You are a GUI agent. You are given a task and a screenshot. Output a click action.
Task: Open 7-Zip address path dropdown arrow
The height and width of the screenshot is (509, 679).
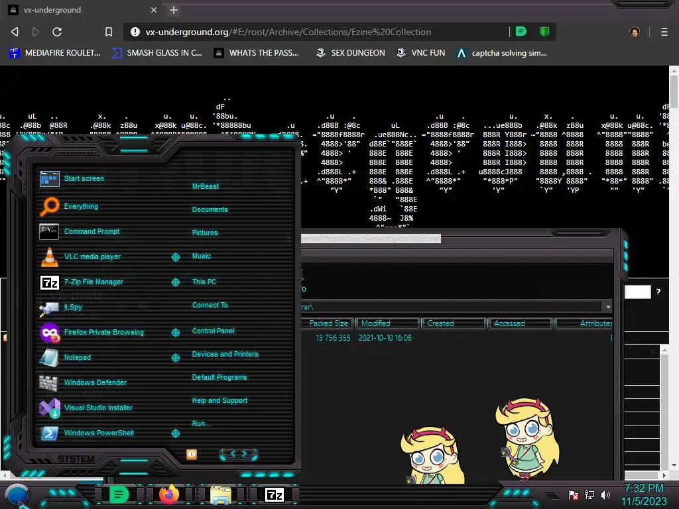[x=608, y=307]
